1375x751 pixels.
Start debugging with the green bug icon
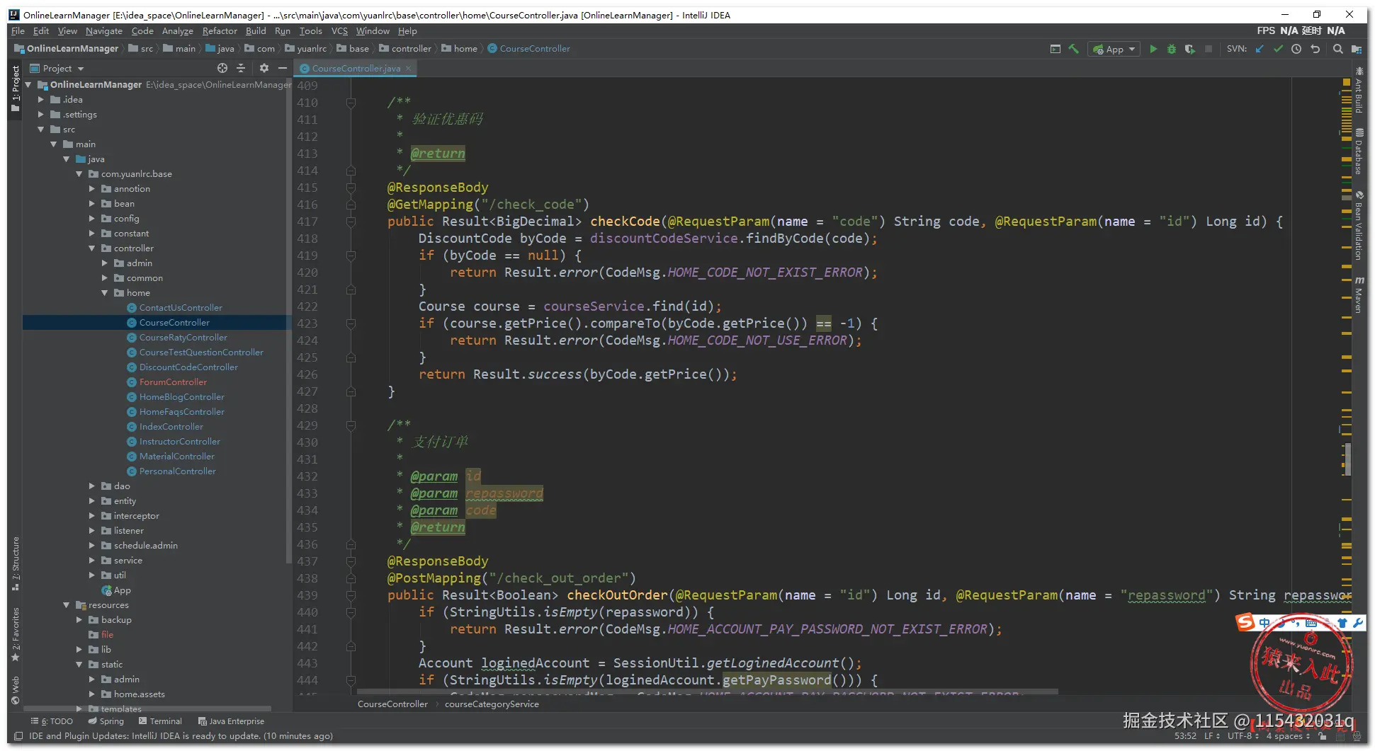(x=1172, y=49)
